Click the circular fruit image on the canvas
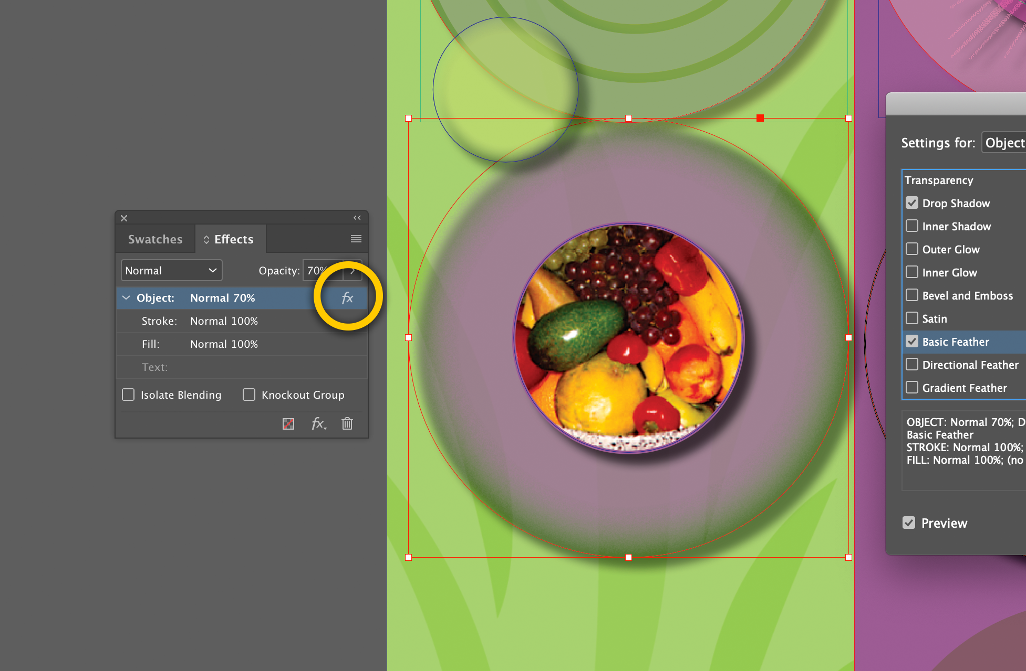 [629, 338]
